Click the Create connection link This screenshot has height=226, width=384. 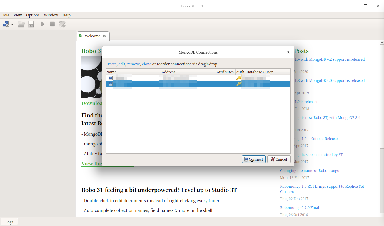[111, 64]
